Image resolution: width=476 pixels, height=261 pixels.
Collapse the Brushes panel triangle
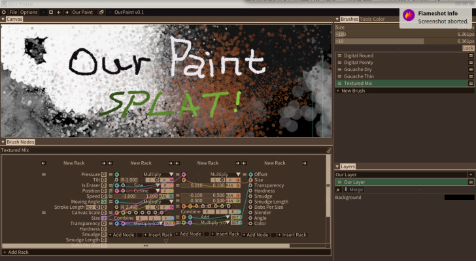(337, 19)
